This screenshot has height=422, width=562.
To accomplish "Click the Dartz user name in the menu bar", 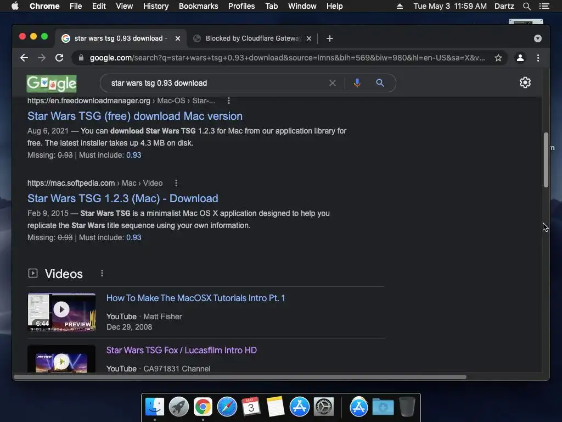I will (x=504, y=6).
